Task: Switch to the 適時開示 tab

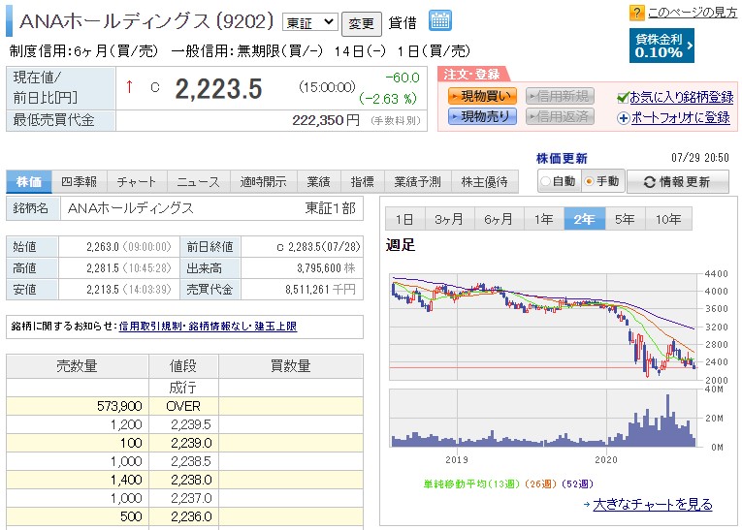Action: (x=264, y=181)
